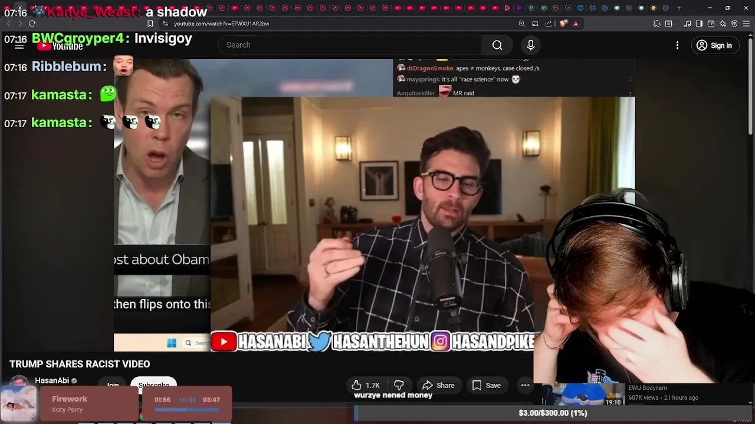Click the YouTube search field
This screenshot has height=424, width=755.
(350, 45)
